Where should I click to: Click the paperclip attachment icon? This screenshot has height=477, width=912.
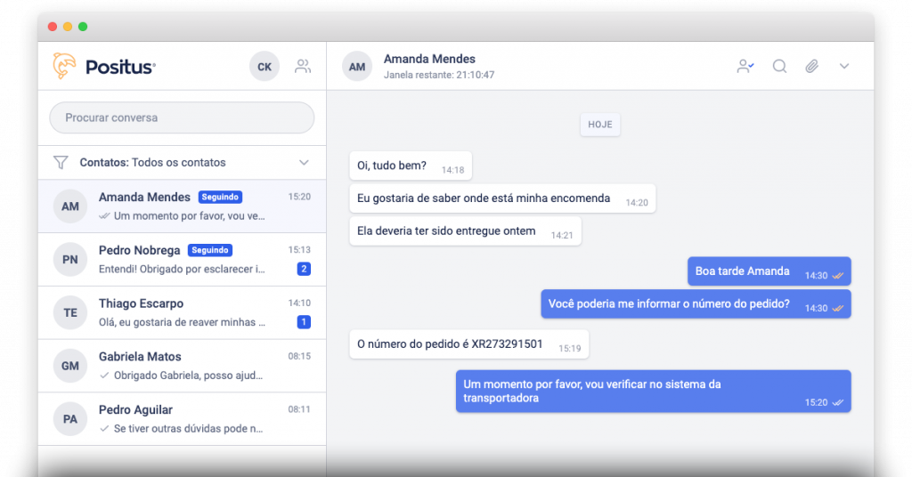[811, 66]
